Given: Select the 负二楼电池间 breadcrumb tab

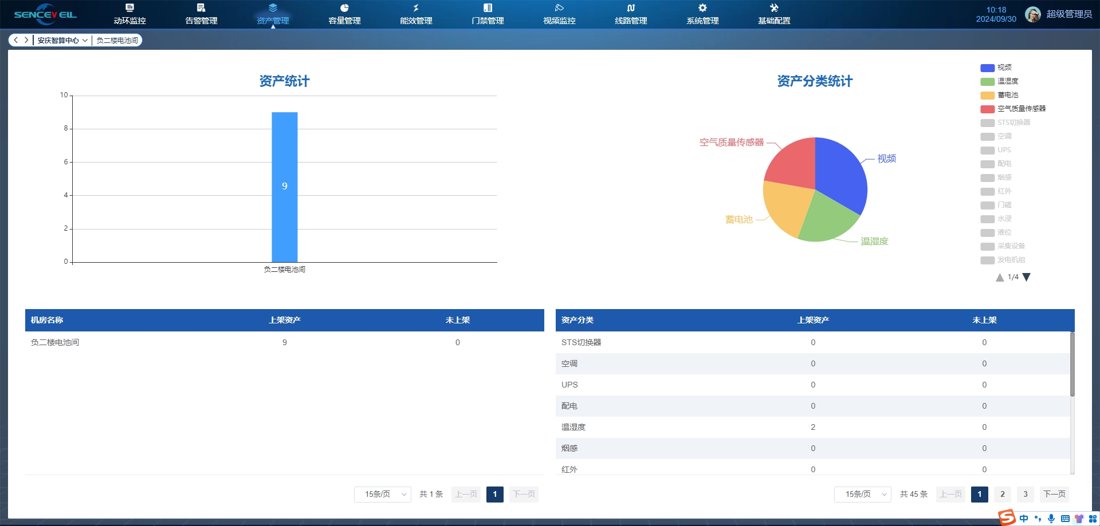Looking at the screenshot, I should pos(117,41).
